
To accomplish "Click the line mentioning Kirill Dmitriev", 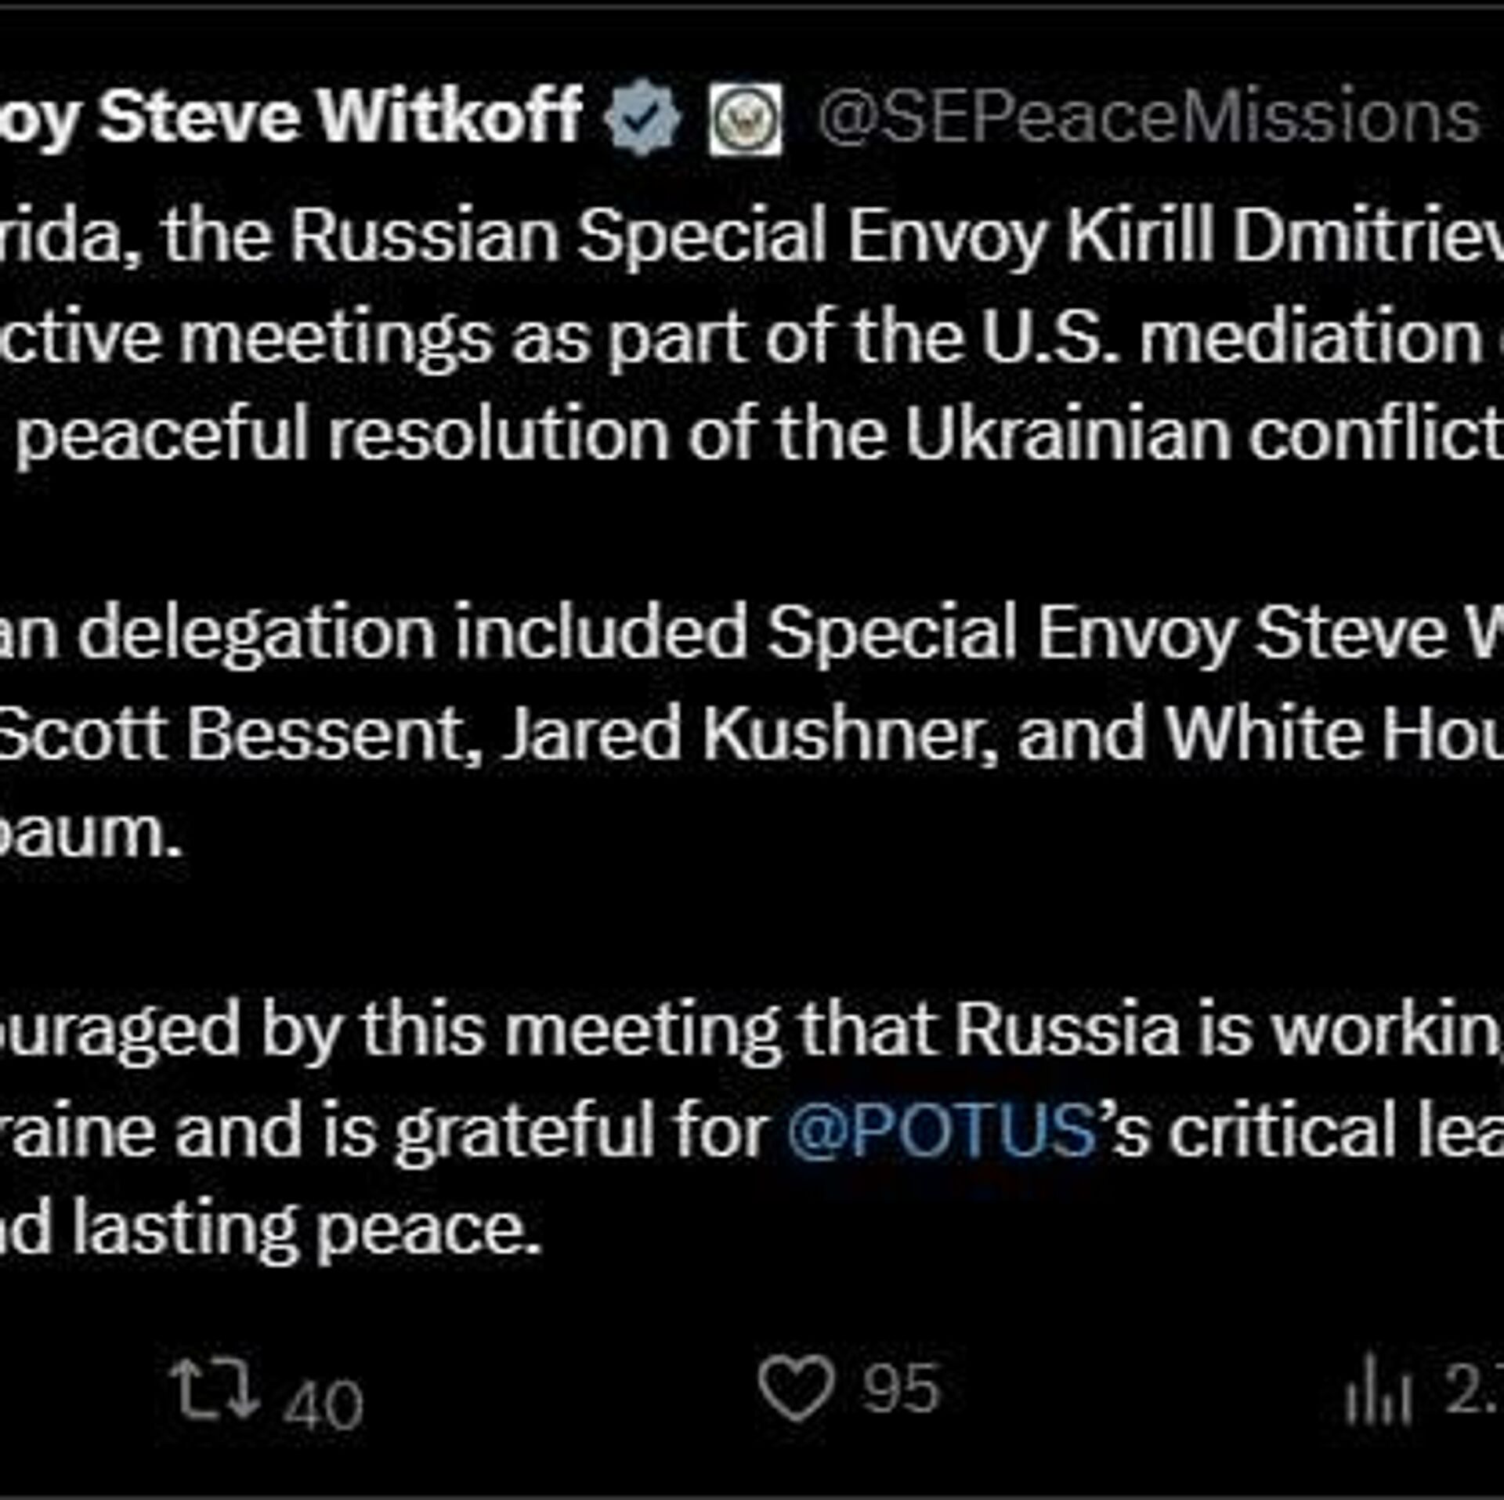I will point(783,237).
